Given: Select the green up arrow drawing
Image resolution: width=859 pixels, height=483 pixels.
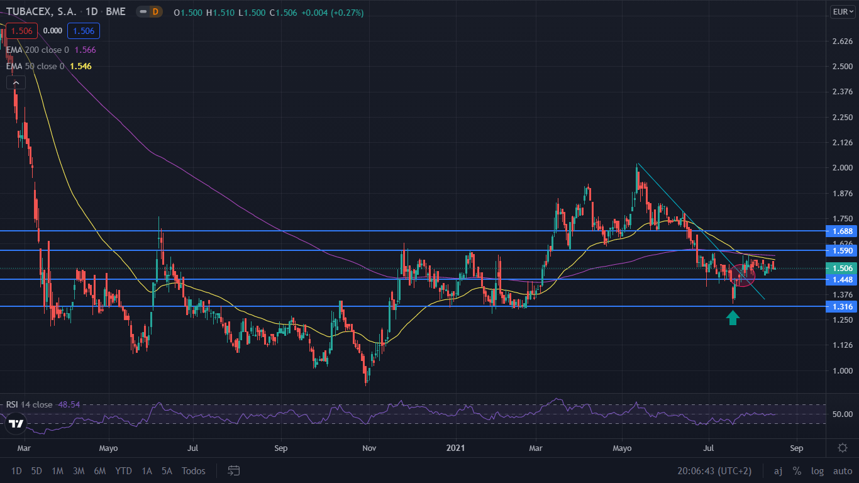Looking at the screenshot, I should (733, 318).
